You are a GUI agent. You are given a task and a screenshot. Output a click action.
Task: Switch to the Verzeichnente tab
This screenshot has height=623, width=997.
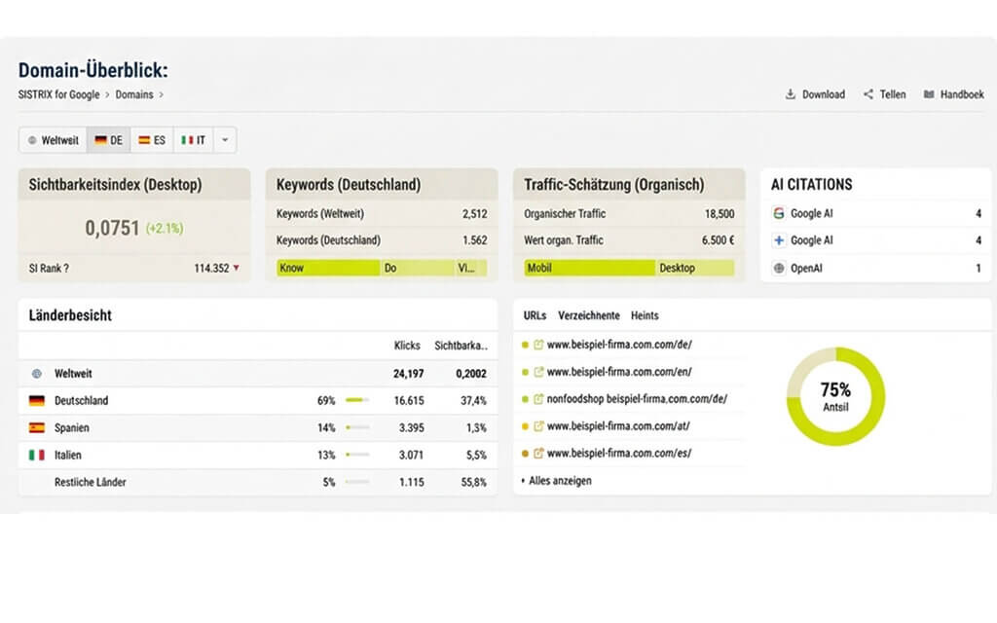pos(589,315)
